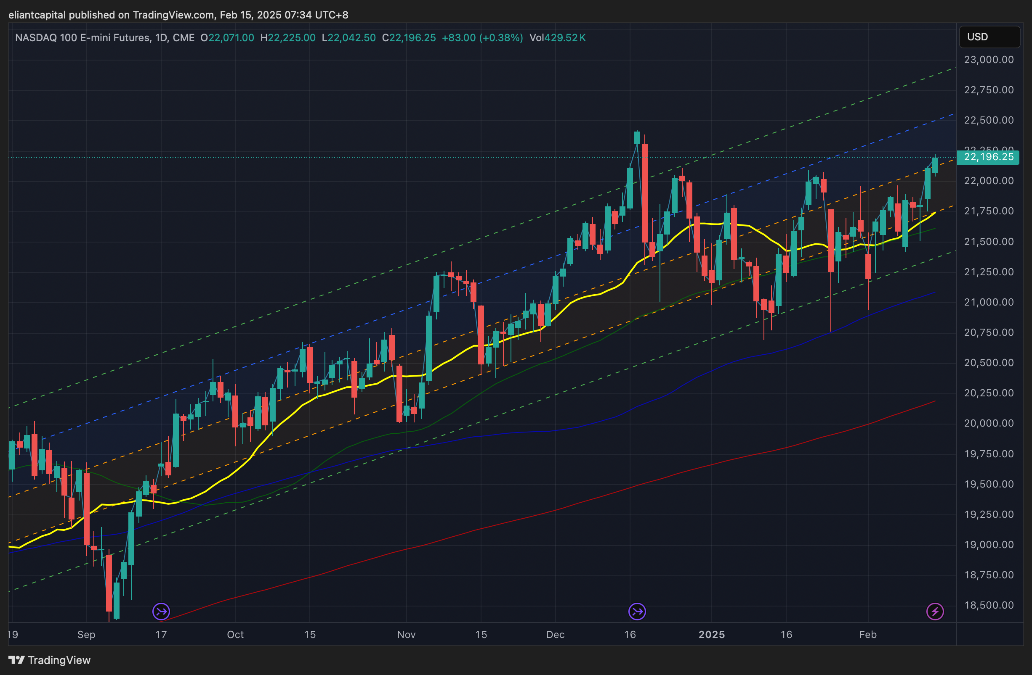Click the open value O22,071.00 in legend

[227, 38]
